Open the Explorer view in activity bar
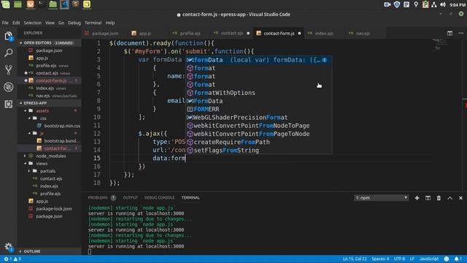 tap(8, 37)
